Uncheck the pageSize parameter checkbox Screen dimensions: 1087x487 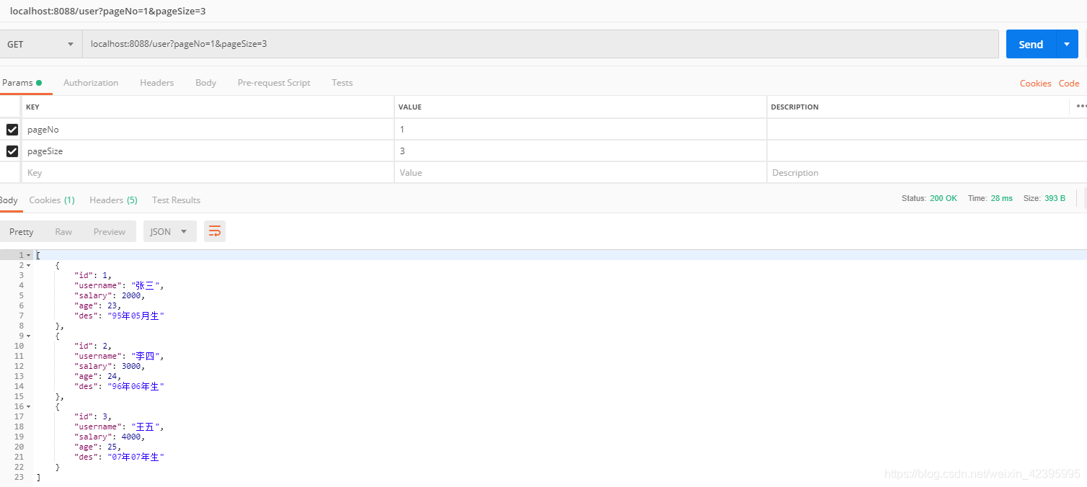click(12, 151)
